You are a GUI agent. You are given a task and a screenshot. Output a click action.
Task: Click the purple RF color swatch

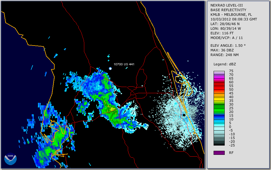[219, 153]
